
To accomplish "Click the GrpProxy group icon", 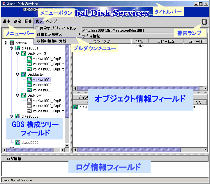I will point(24,95).
